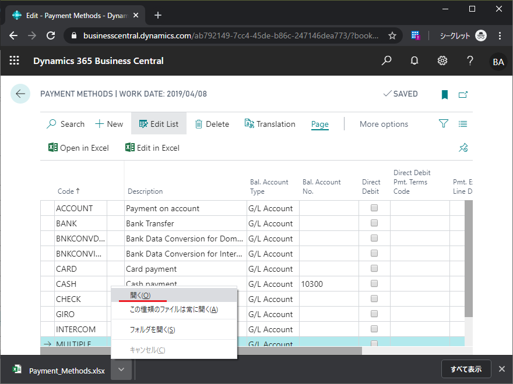Click the browser back arrow
The height and width of the screenshot is (384, 513).
click(13, 35)
